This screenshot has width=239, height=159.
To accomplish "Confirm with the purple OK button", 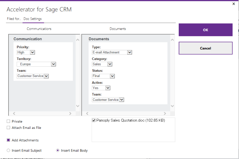I will tap(205, 30).
